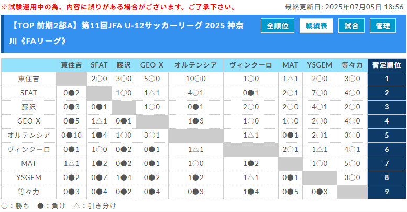The image size is (407, 212).
Task: Switch to the 戦績表 tab
Action: point(316,26)
